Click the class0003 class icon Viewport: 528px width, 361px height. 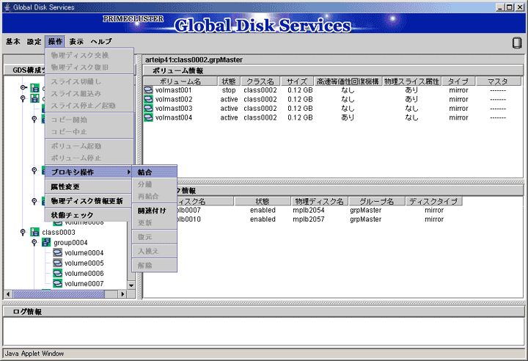[34, 233]
